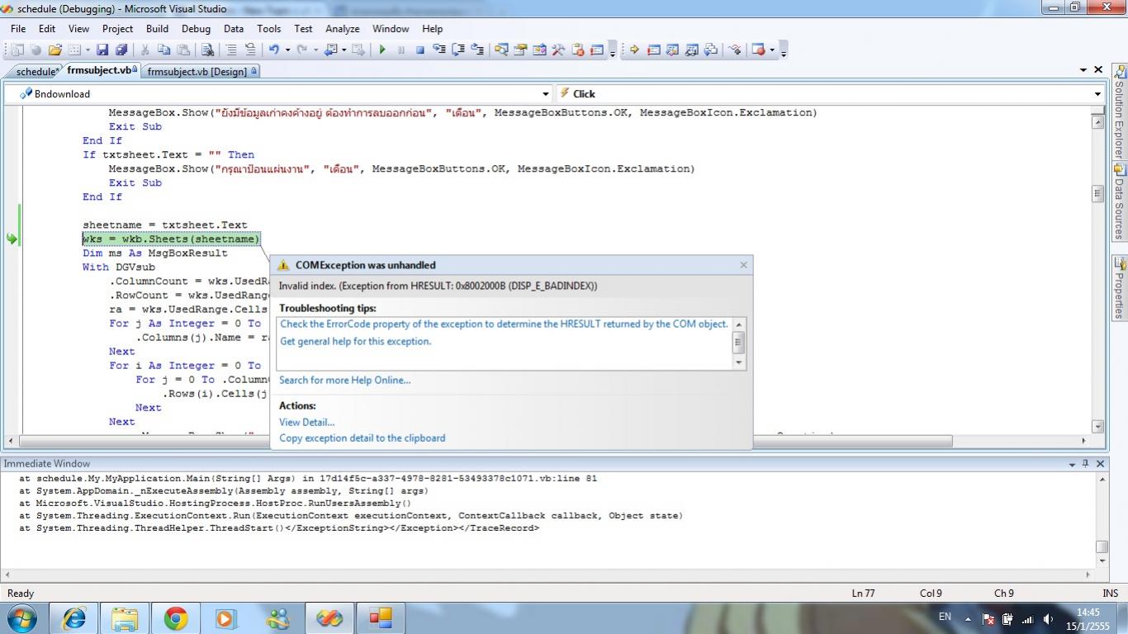
Task: Expand the Add New Item dropdown arrow
Action: [x=88, y=50]
